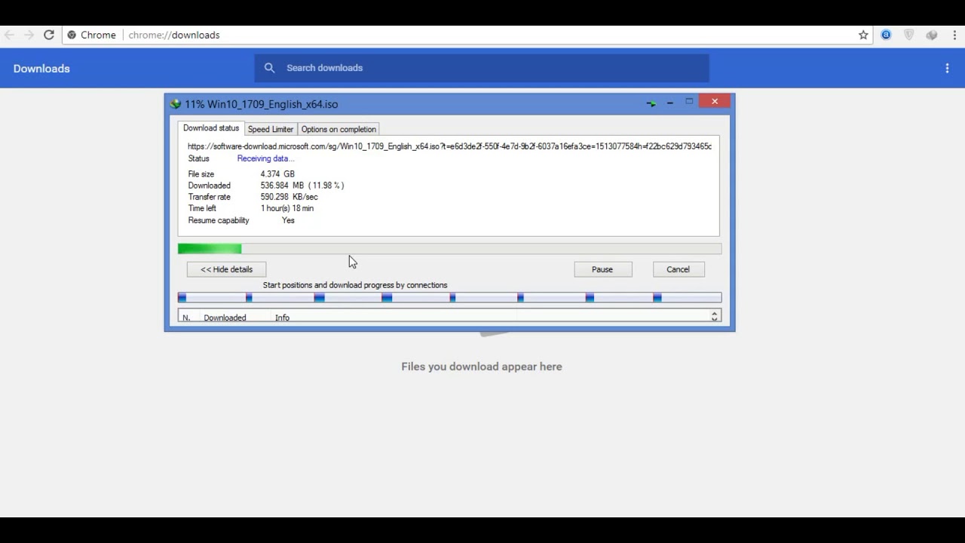Click 'Files you download appear here' message
Viewport: 965px width, 543px height.
coord(482,367)
